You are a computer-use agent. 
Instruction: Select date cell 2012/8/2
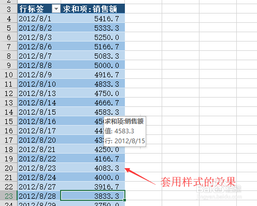point(39,28)
